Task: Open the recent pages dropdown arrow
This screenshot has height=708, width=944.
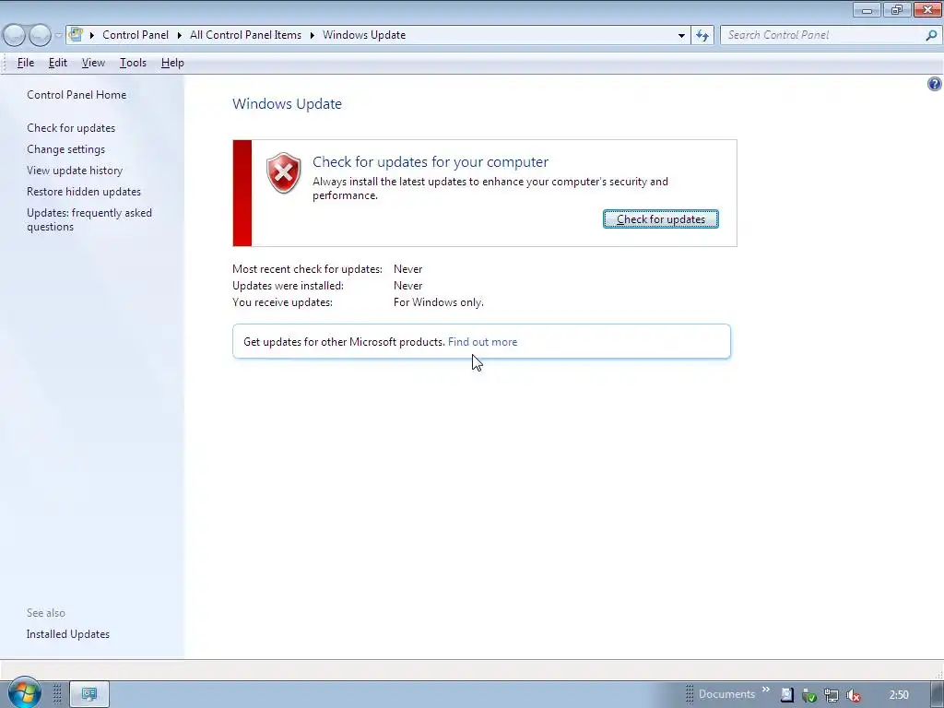Action: pos(58,36)
